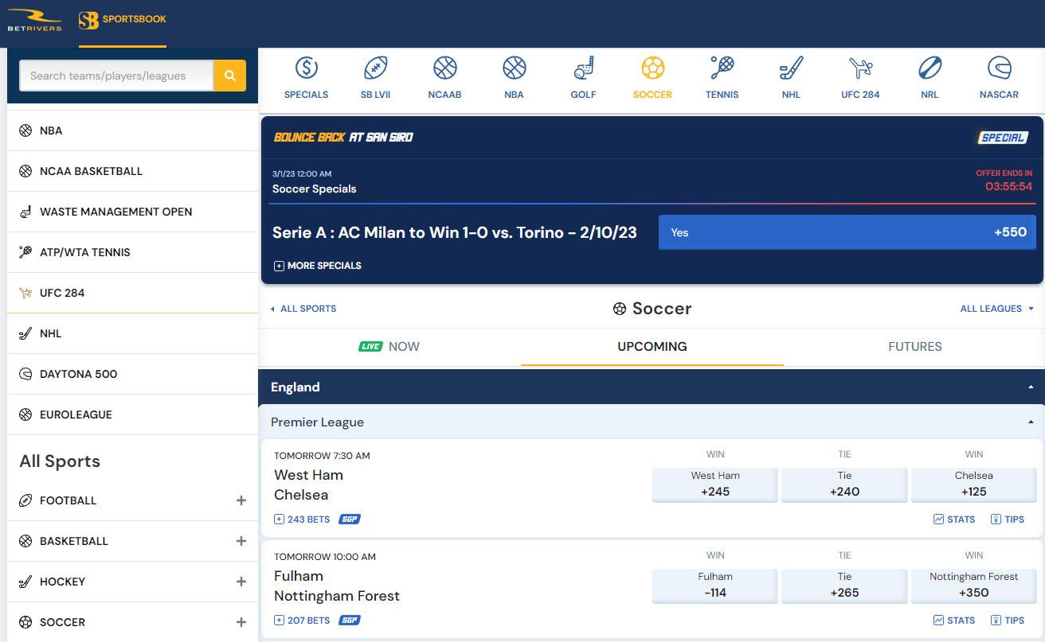Open the NASCAR sport icon
1045x642 pixels.
[x=999, y=77]
